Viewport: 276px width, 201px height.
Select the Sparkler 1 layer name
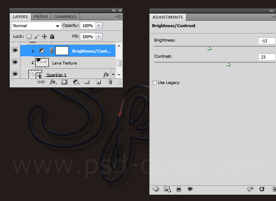[56, 75]
